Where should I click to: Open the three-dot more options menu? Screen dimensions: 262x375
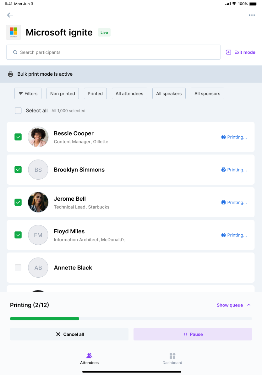(x=252, y=15)
